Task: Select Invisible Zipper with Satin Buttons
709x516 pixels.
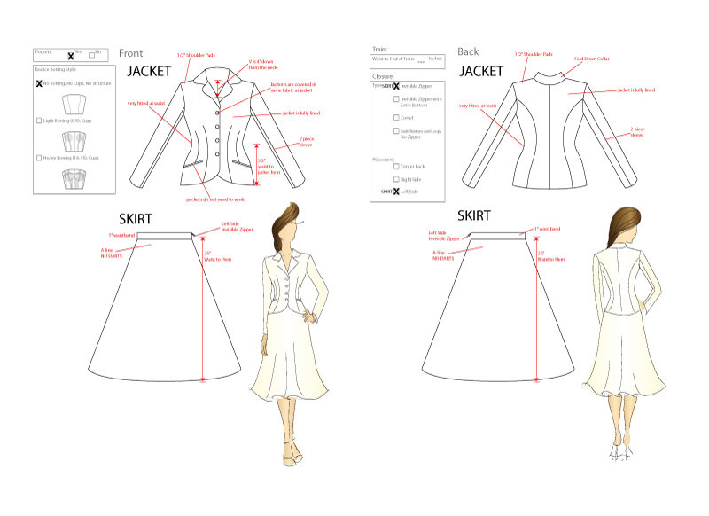Action: [395, 98]
